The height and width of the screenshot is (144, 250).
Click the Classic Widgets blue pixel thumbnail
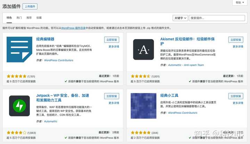pyautogui.click(x=143, y=106)
